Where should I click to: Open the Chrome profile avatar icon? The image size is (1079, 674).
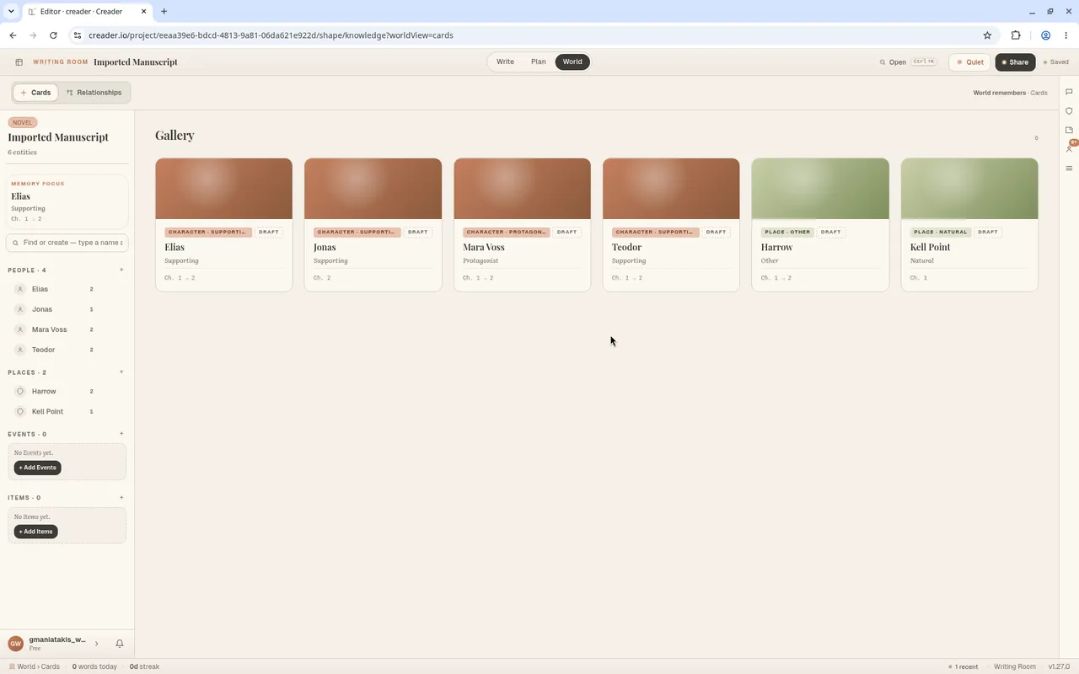(1045, 35)
